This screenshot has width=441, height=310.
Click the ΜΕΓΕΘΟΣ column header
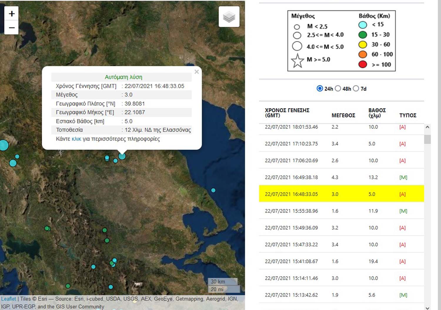343,115
